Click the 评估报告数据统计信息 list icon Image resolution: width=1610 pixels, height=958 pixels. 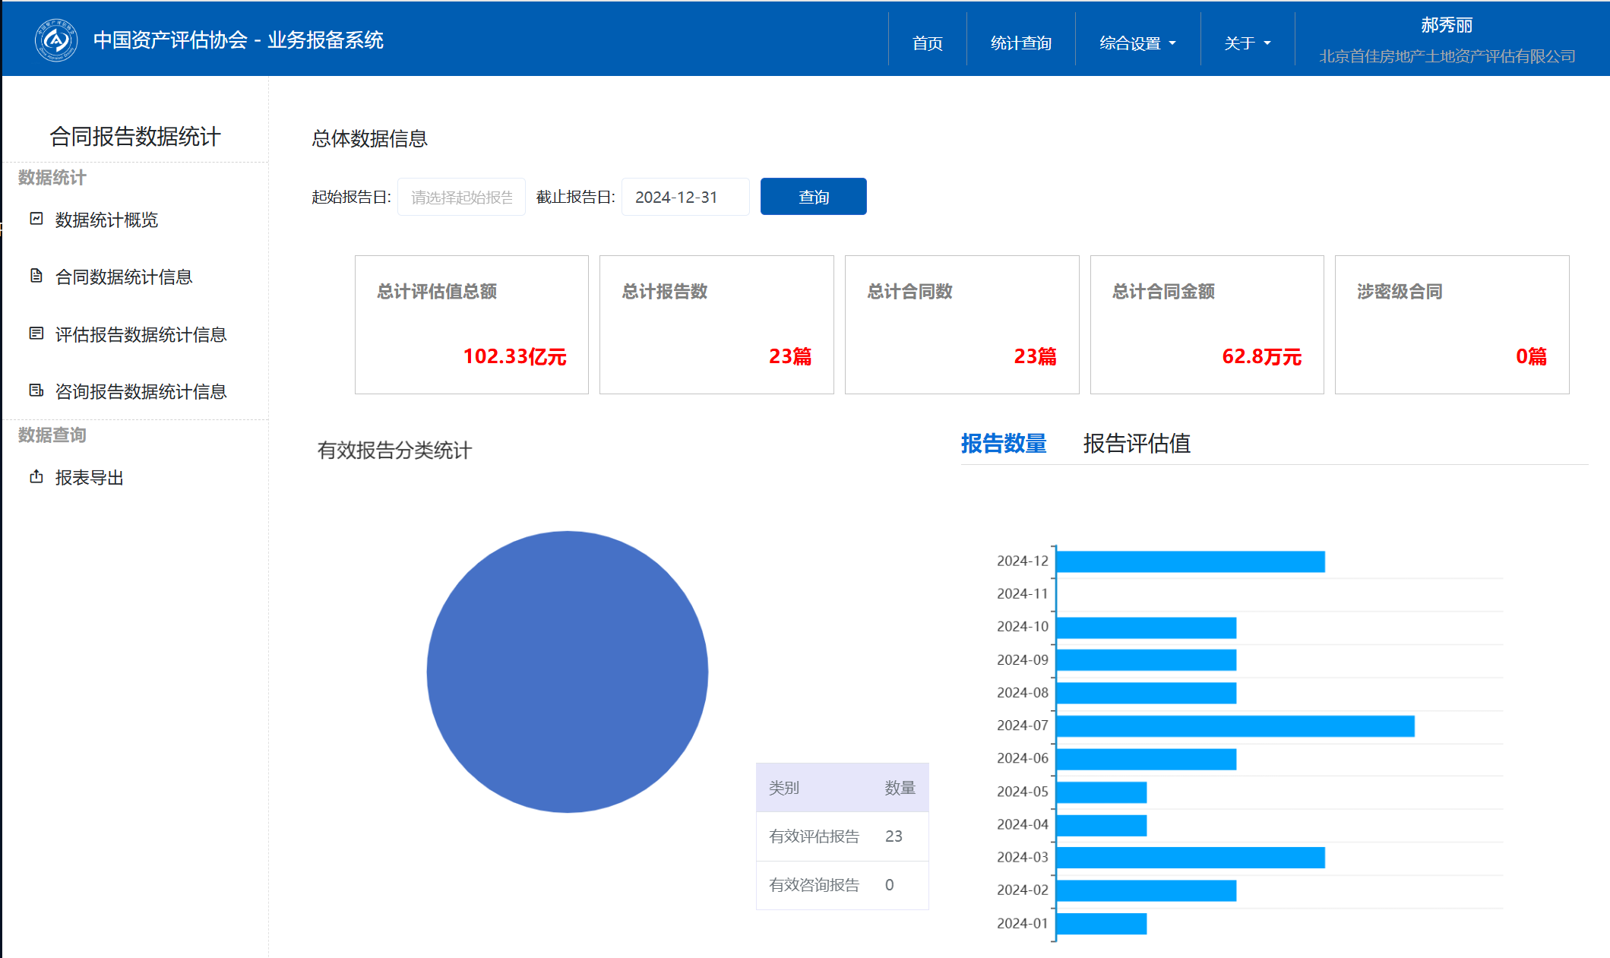pyautogui.click(x=36, y=334)
